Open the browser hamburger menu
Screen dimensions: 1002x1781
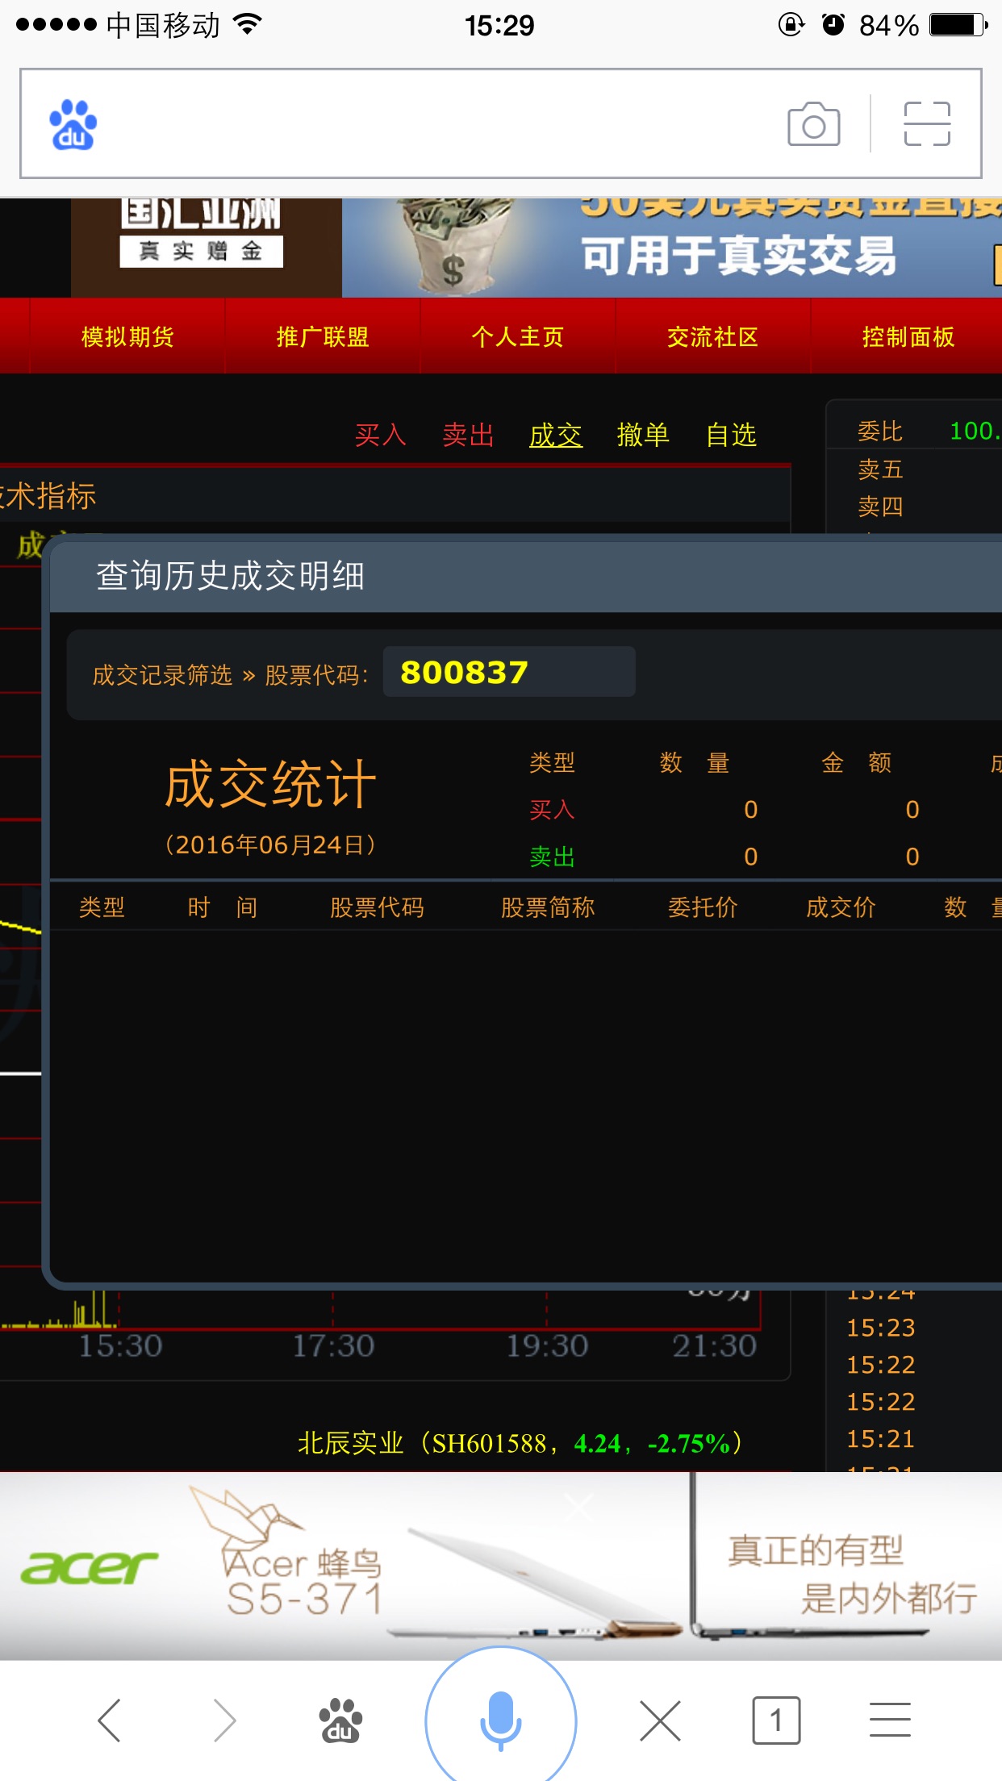tap(890, 1720)
